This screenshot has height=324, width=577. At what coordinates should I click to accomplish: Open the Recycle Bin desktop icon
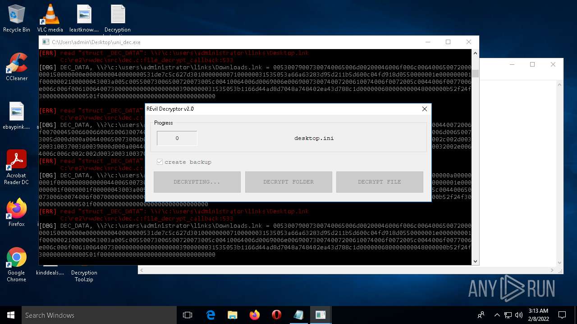(17, 18)
